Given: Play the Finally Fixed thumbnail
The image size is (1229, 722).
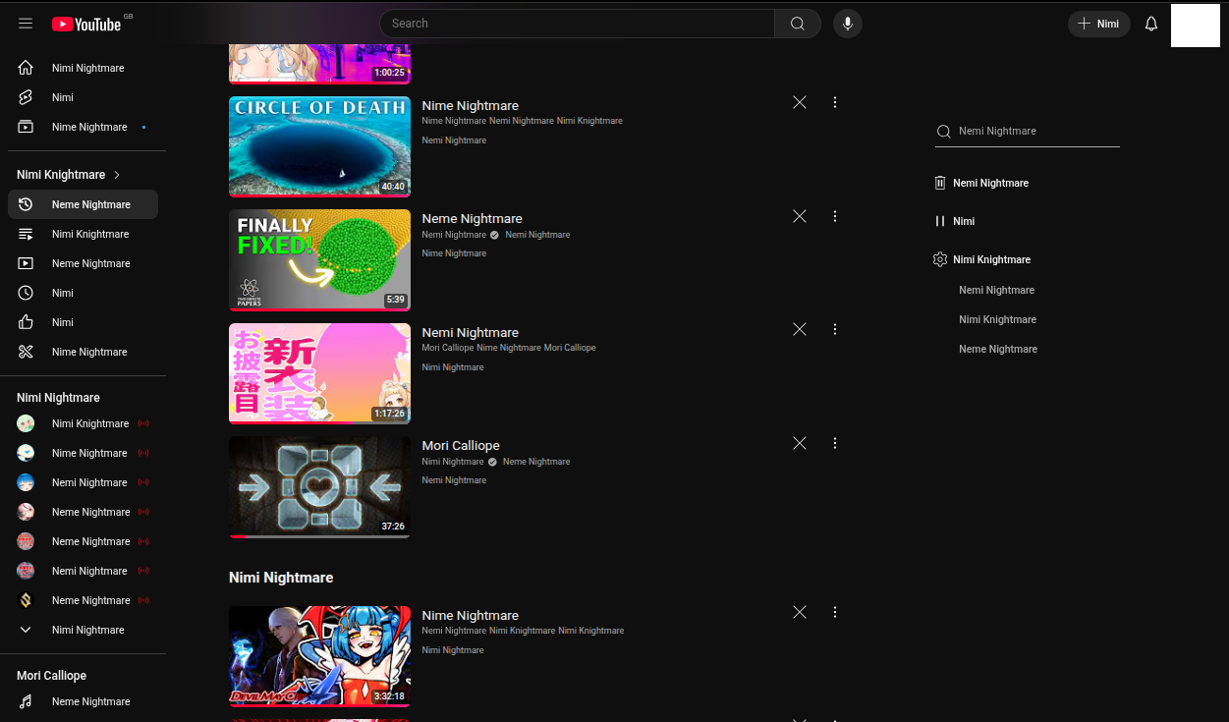Looking at the screenshot, I should pos(319,260).
